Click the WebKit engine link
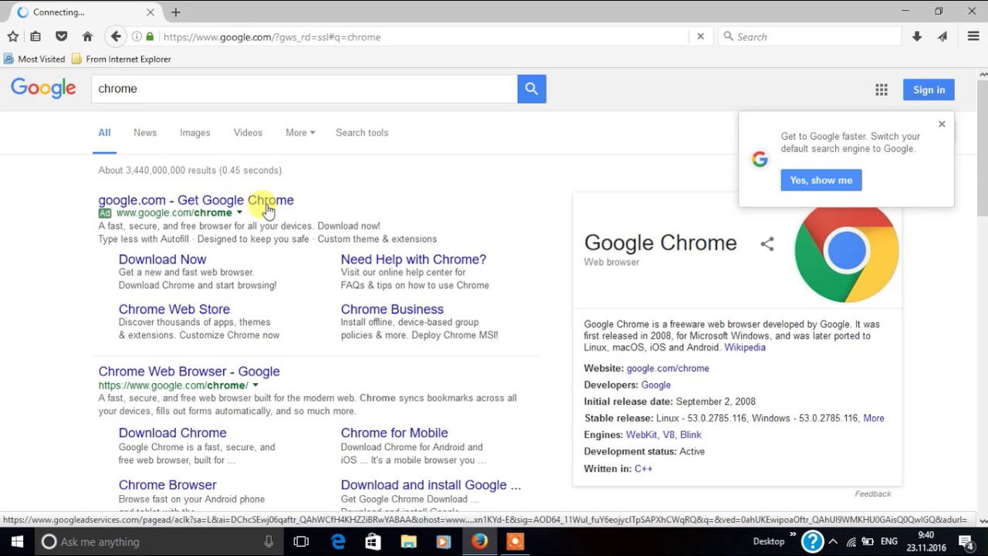Image resolution: width=988 pixels, height=556 pixels. coord(641,435)
